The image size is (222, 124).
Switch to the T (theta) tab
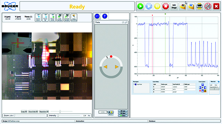105,16
